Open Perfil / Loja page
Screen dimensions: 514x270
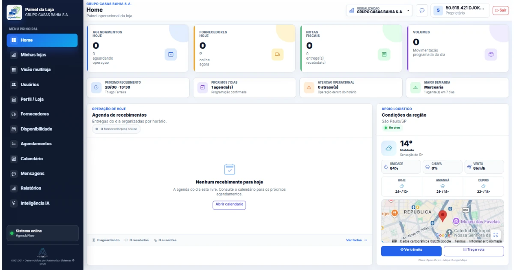point(42,99)
